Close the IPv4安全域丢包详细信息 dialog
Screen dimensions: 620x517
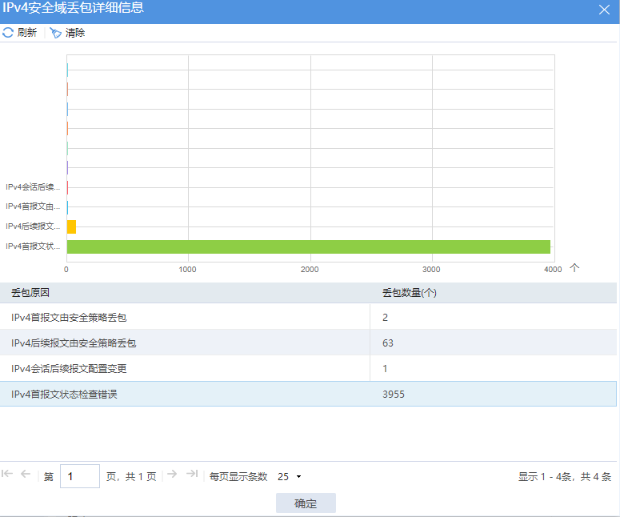(x=604, y=10)
